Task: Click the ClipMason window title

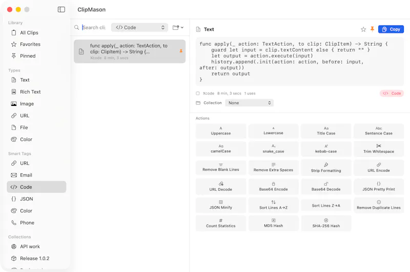Action: click(92, 10)
